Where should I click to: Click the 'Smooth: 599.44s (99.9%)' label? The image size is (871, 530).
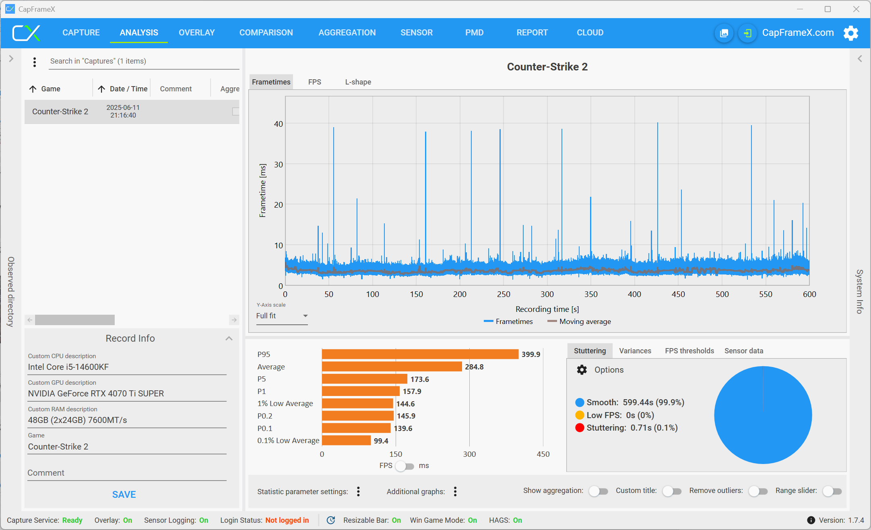tap(636, 402)
